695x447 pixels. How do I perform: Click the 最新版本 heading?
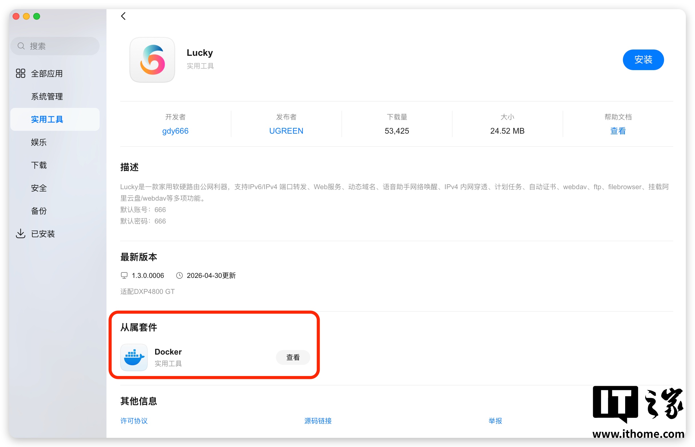pos(139,257)
